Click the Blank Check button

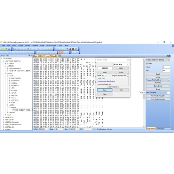click(x=158, y=86)
